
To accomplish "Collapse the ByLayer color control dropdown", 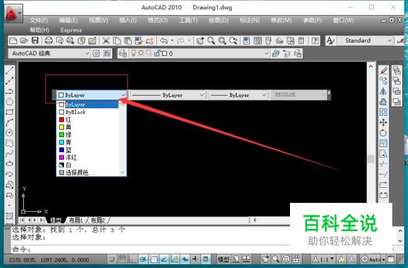I will click(x=123, y=95).
